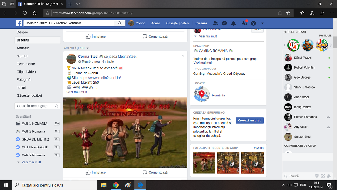Click România location map

(x=202, y=94)
